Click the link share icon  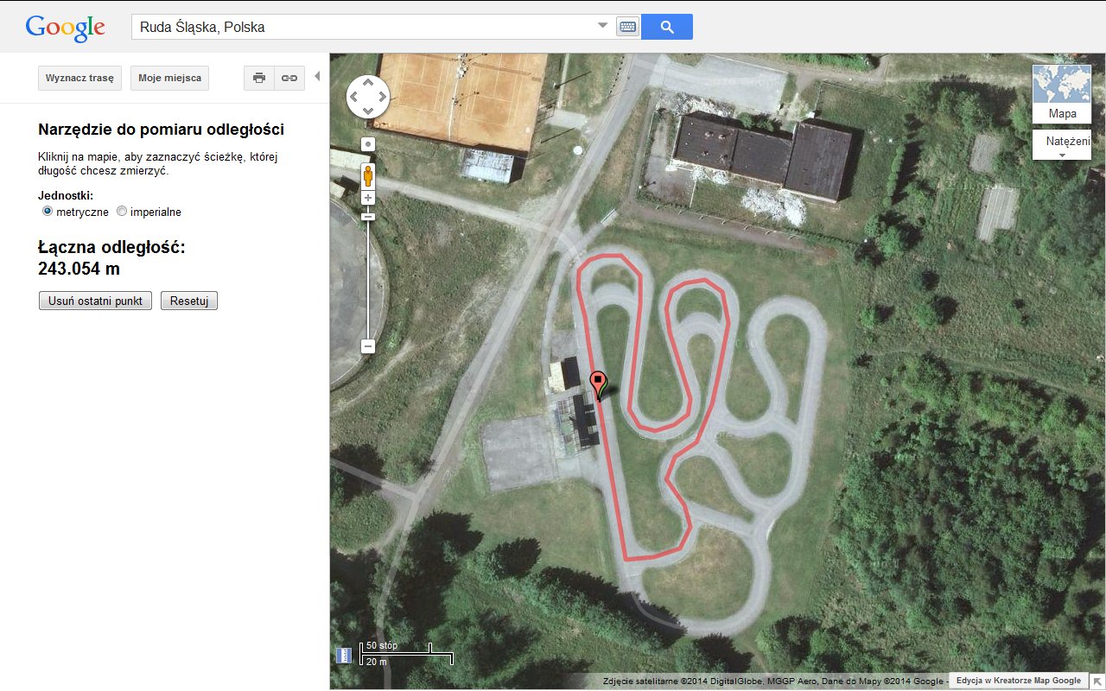(289, 78)
